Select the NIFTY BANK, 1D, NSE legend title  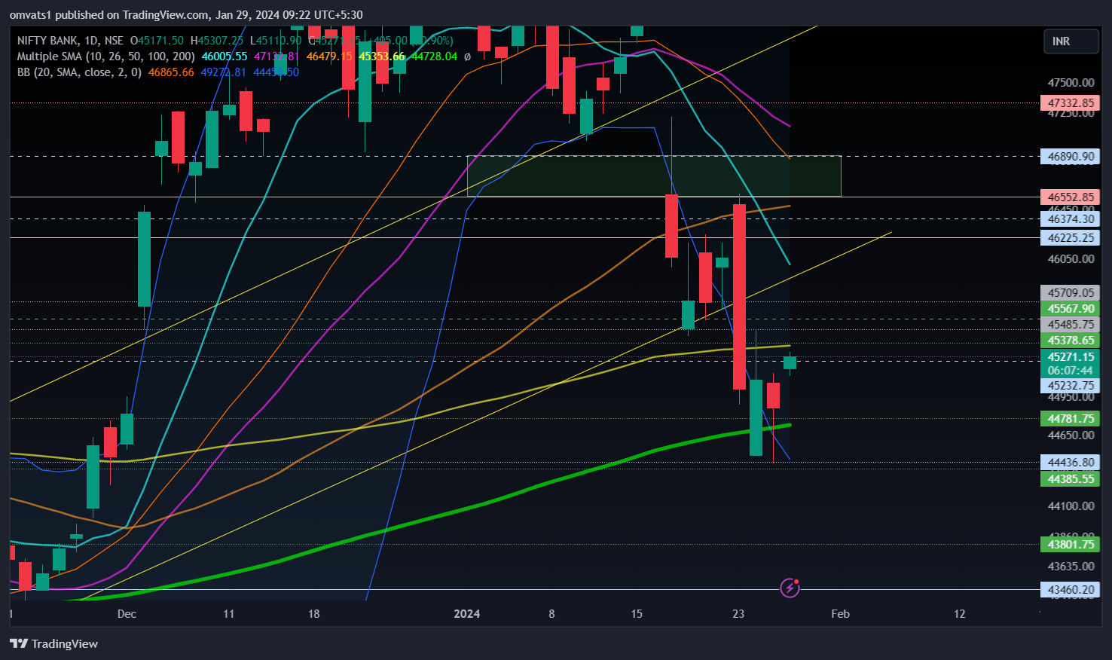[x=70, y=41]
